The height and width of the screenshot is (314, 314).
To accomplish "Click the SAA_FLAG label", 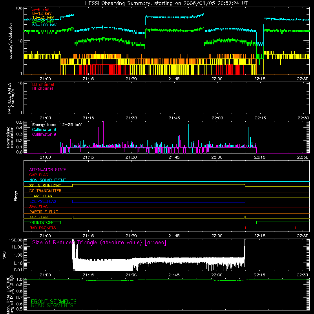I will click(38, 206).
